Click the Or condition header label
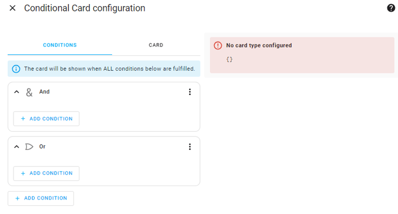Viewport: 398px width, 214px height. coord(42,147)
